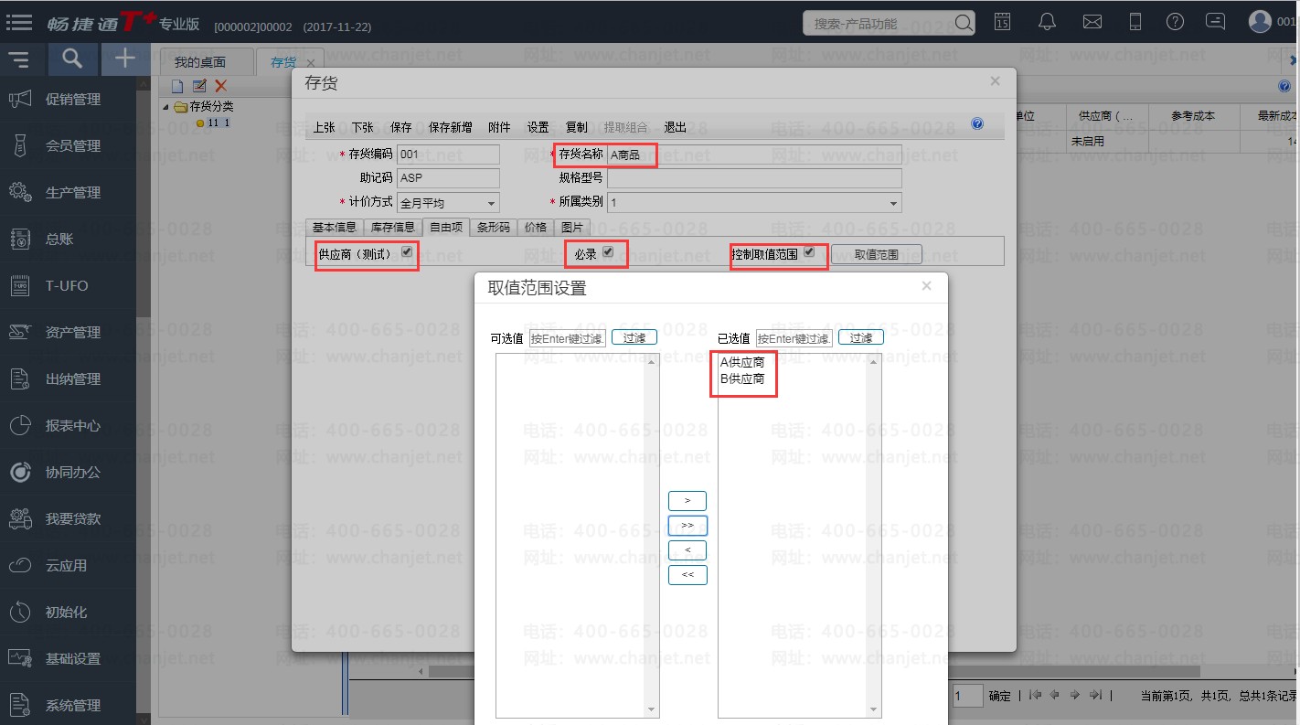Click 保存 in the 存货 dialog menu

401,127
